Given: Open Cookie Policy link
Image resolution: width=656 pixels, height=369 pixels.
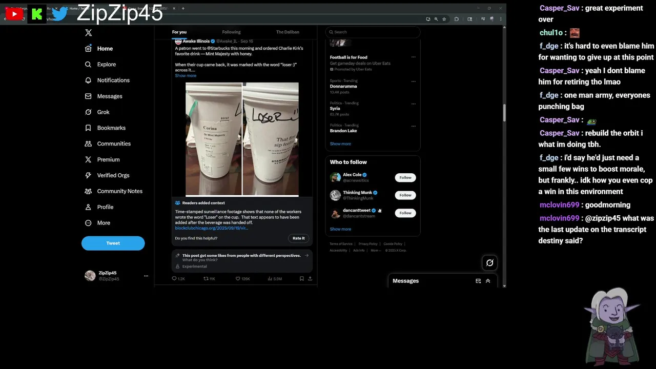Looking at the screenshot, I should 393,244.
